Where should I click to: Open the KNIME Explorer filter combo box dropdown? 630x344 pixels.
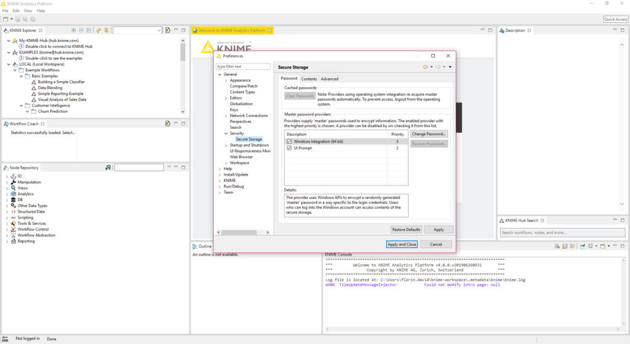(x=159, y=31)
